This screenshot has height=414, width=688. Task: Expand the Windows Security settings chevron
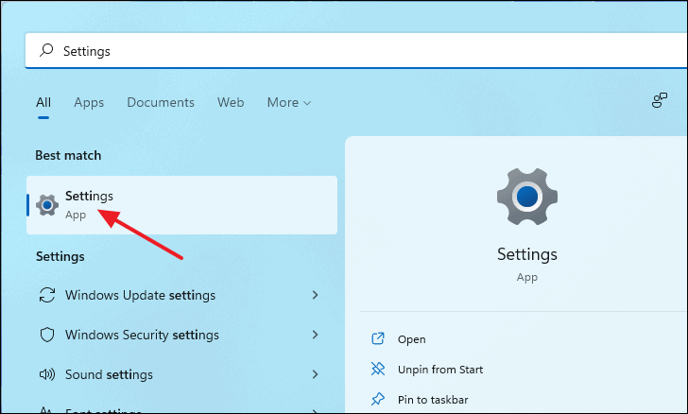tap(315, 335)
